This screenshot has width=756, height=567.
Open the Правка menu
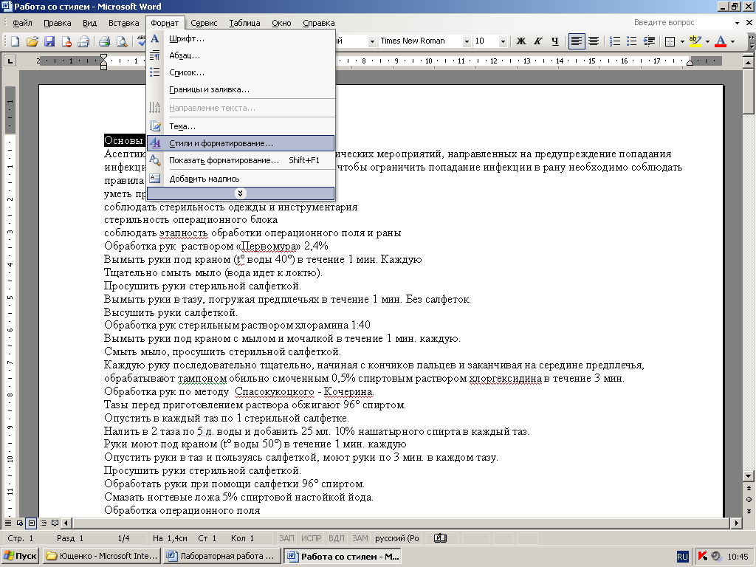coord(57,23)
